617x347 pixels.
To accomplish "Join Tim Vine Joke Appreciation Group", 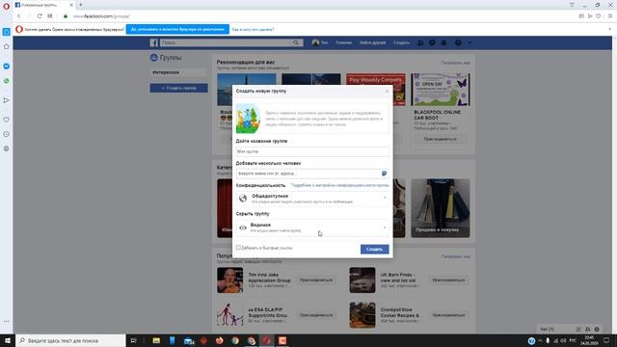I will pos(316,280).
